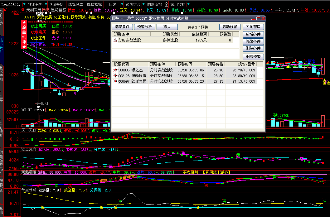Click the 新增条件 button
Screen dimensions: 330x217
click(x=253, y=34)
